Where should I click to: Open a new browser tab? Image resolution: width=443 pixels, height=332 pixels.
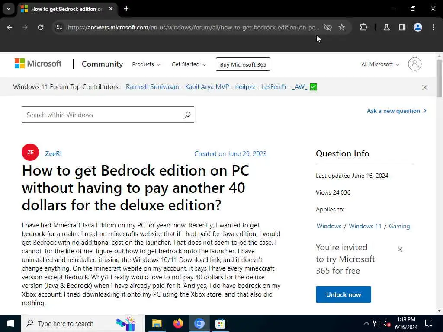coord(126,9)
